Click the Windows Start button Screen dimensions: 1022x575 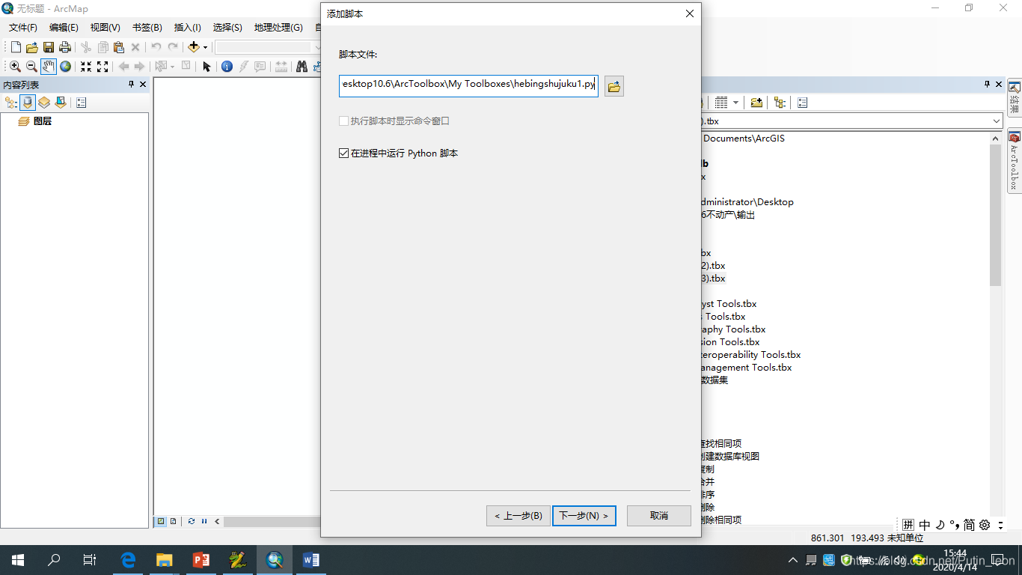18,559
